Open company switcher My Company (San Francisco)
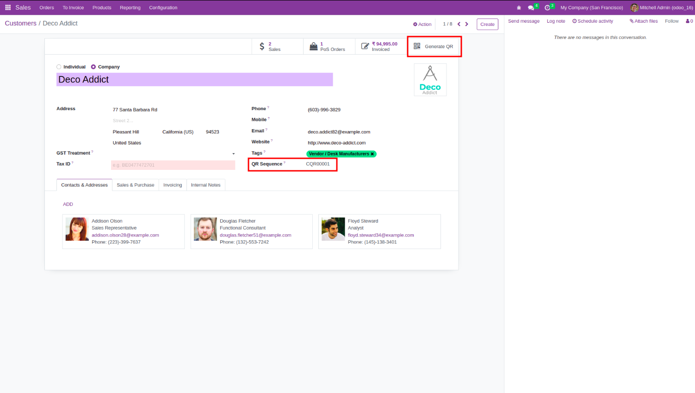The height and width of the screenshot is (393, 695). [x=591, y=7]
